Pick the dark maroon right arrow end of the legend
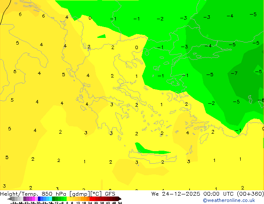The width and height of the screenshot is (264, 204). coord(120,199)
